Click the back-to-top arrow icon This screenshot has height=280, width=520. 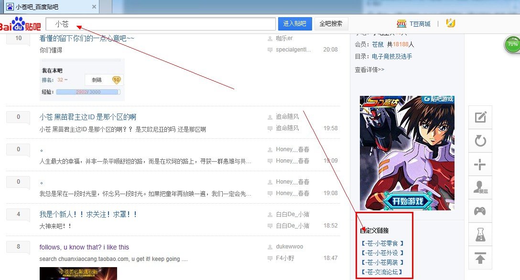[x=480, y=259]
